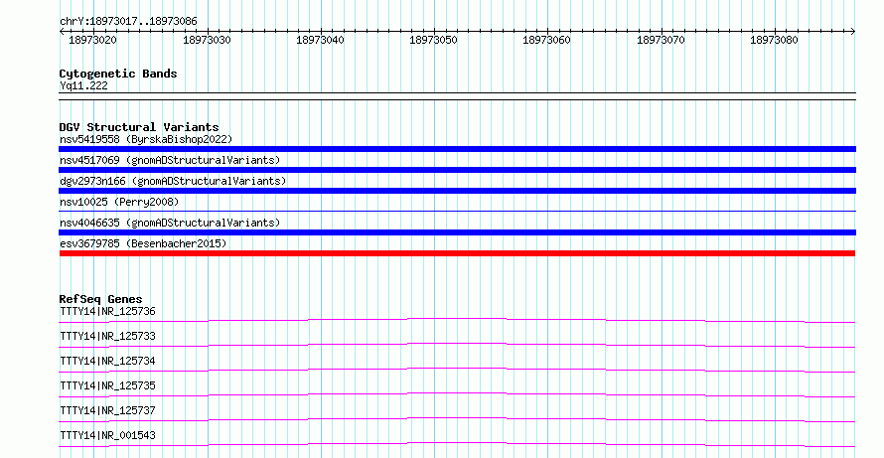Click the magenta intron line of NR_125735
The image size is (884, 458).
pyautogui.click(x=457, y=393)
